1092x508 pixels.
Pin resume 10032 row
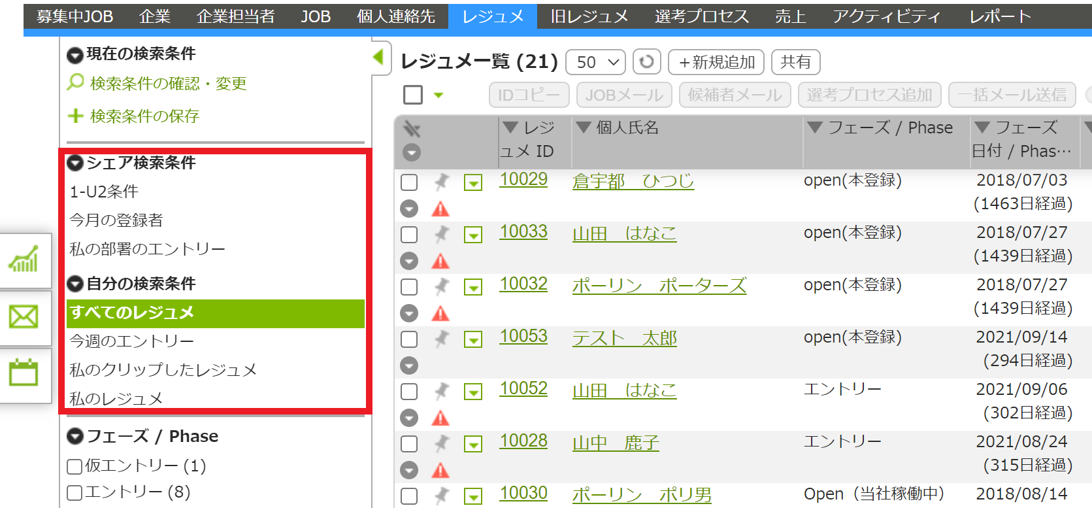tap(442, 286)
